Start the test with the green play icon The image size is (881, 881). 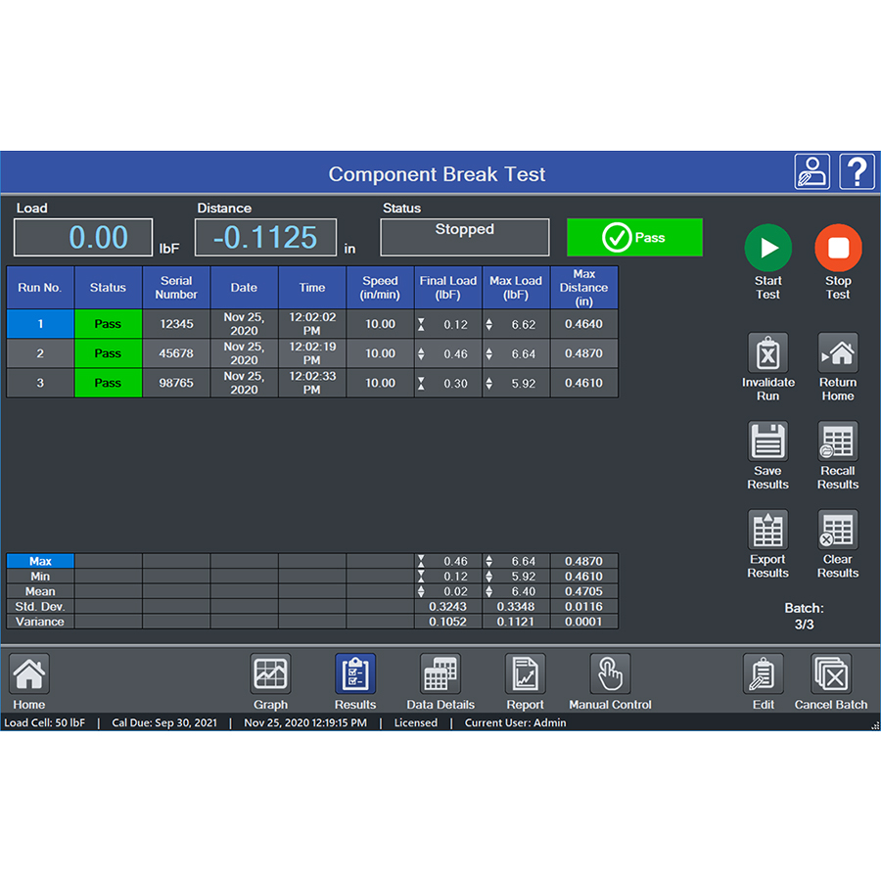[767, 248]
